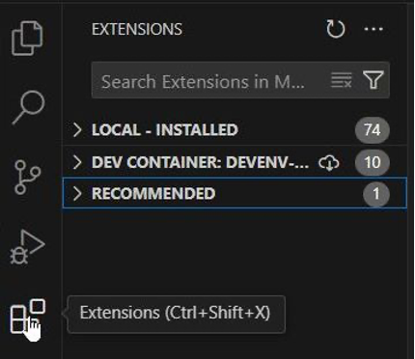The width and height of the screenshot is (415, 359).
Task: Click the Extensions icon in activity bar
Action: [28, 317]
